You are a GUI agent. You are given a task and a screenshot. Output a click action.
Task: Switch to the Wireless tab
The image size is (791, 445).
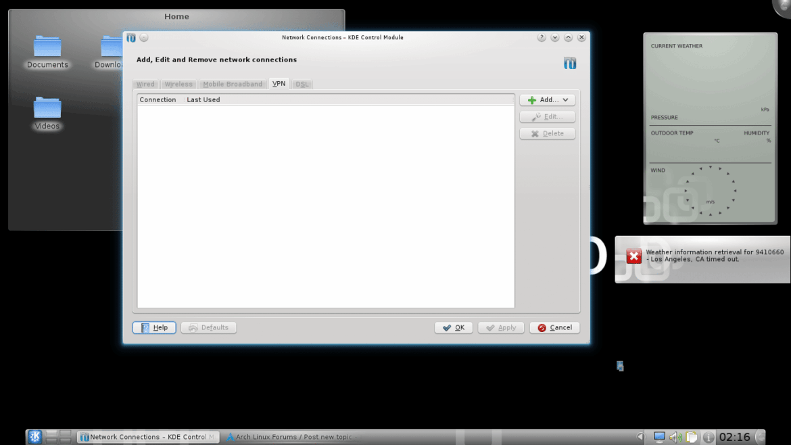point(178,85)
